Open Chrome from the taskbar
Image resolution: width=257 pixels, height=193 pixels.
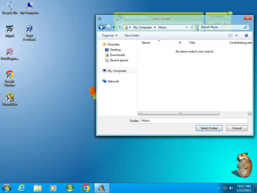tap(86, 188)
